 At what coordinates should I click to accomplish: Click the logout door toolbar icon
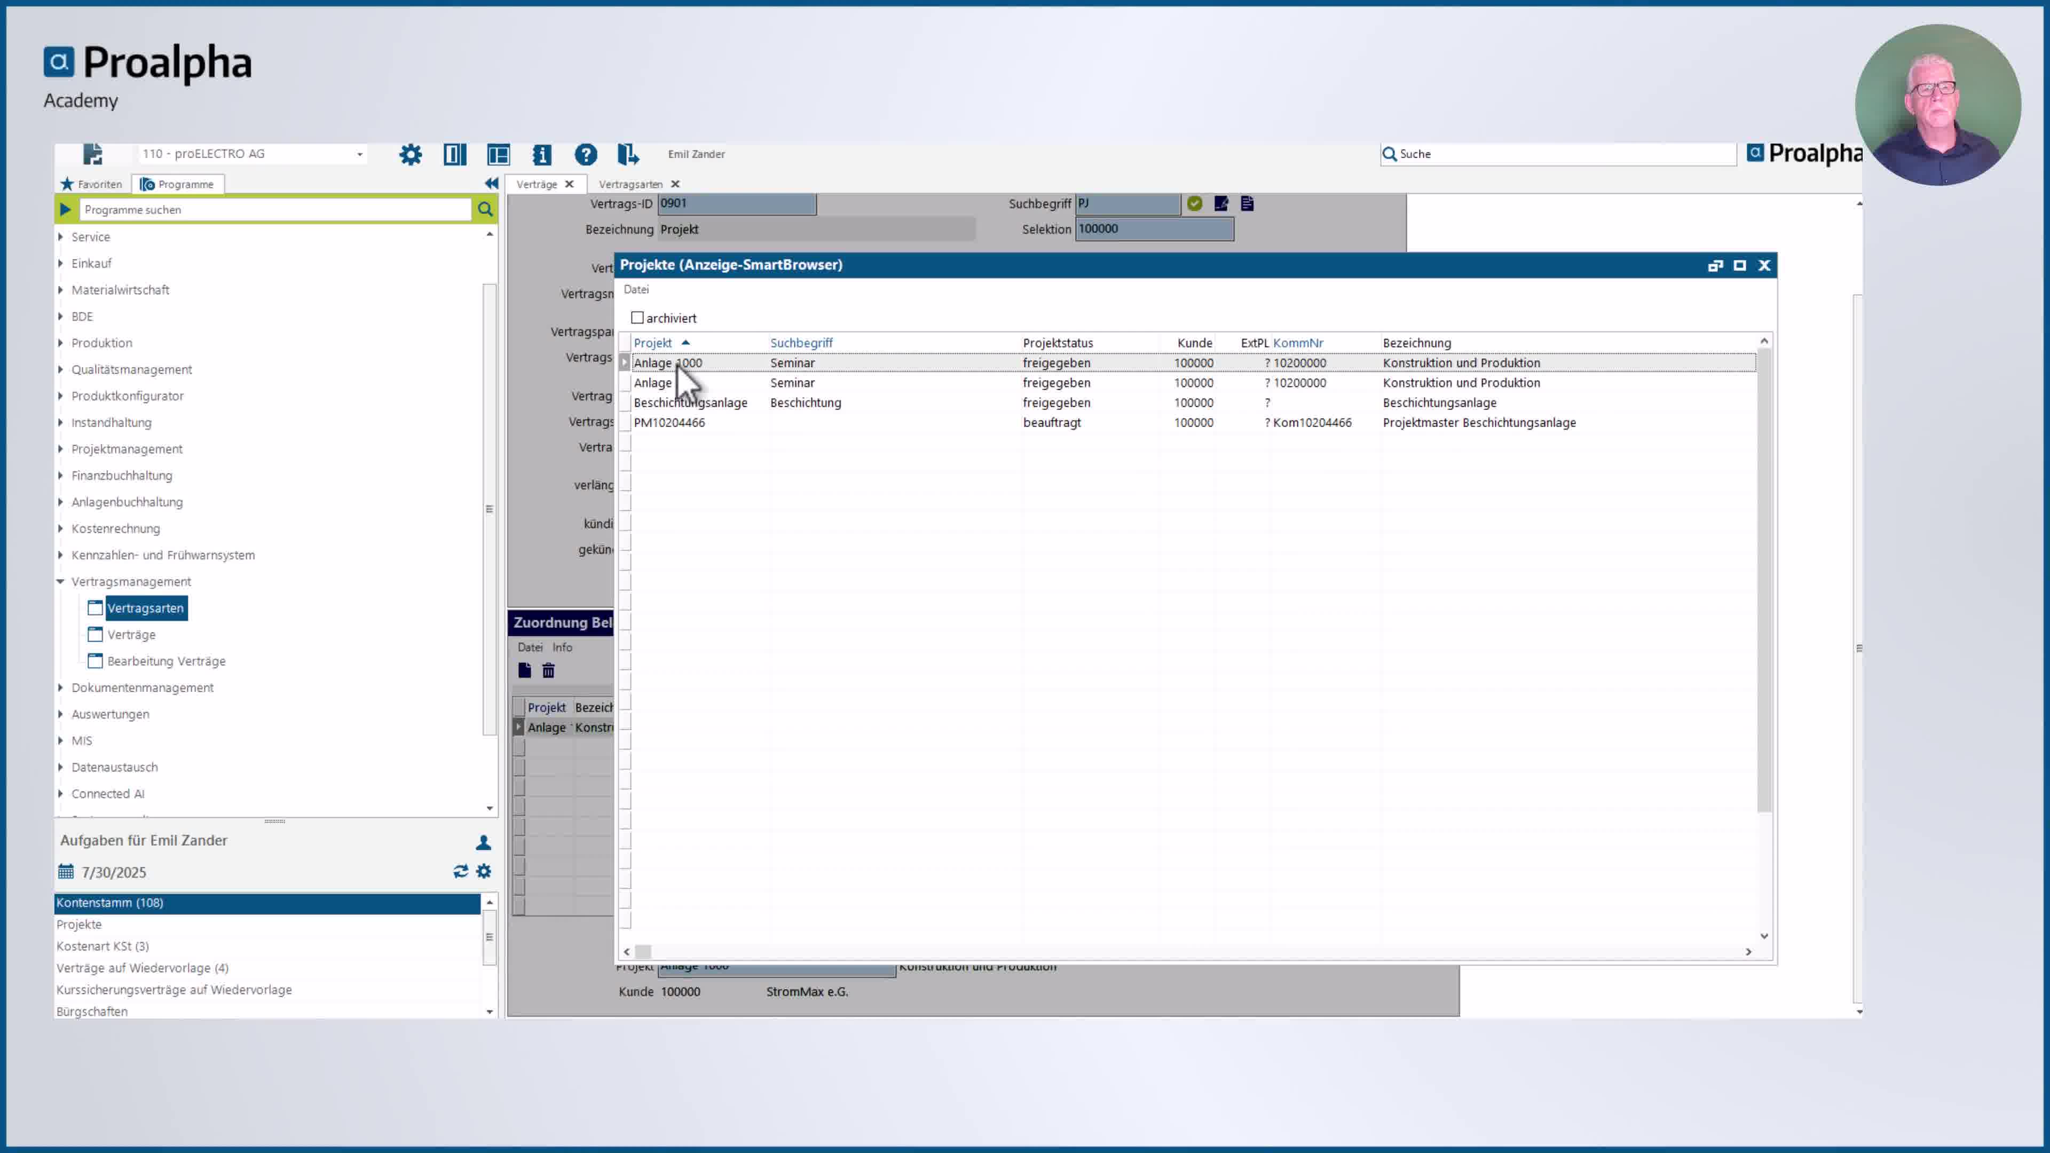628,154
